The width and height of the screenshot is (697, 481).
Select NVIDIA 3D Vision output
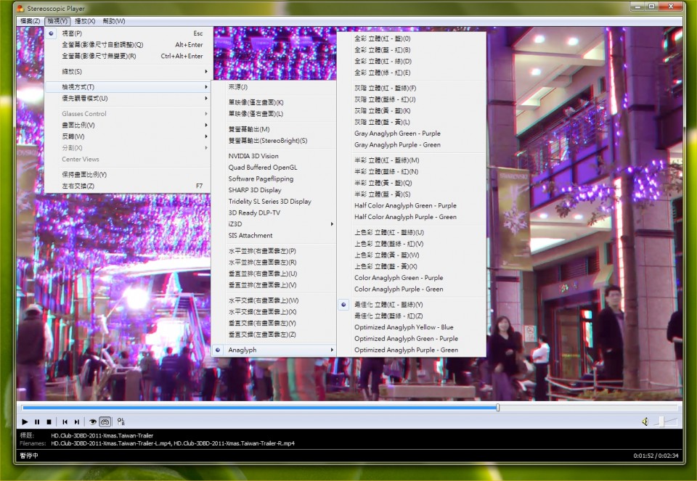274,156
